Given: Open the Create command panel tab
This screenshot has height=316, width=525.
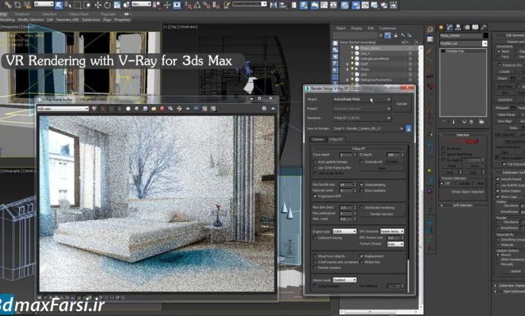Looking at the screenshot, I should click(x=442, y=28).
